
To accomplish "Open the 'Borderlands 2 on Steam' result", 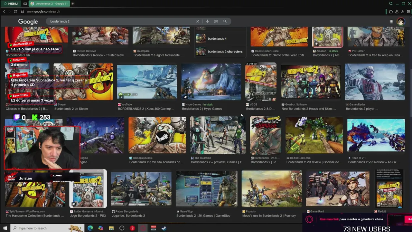I will pos(71,109).
